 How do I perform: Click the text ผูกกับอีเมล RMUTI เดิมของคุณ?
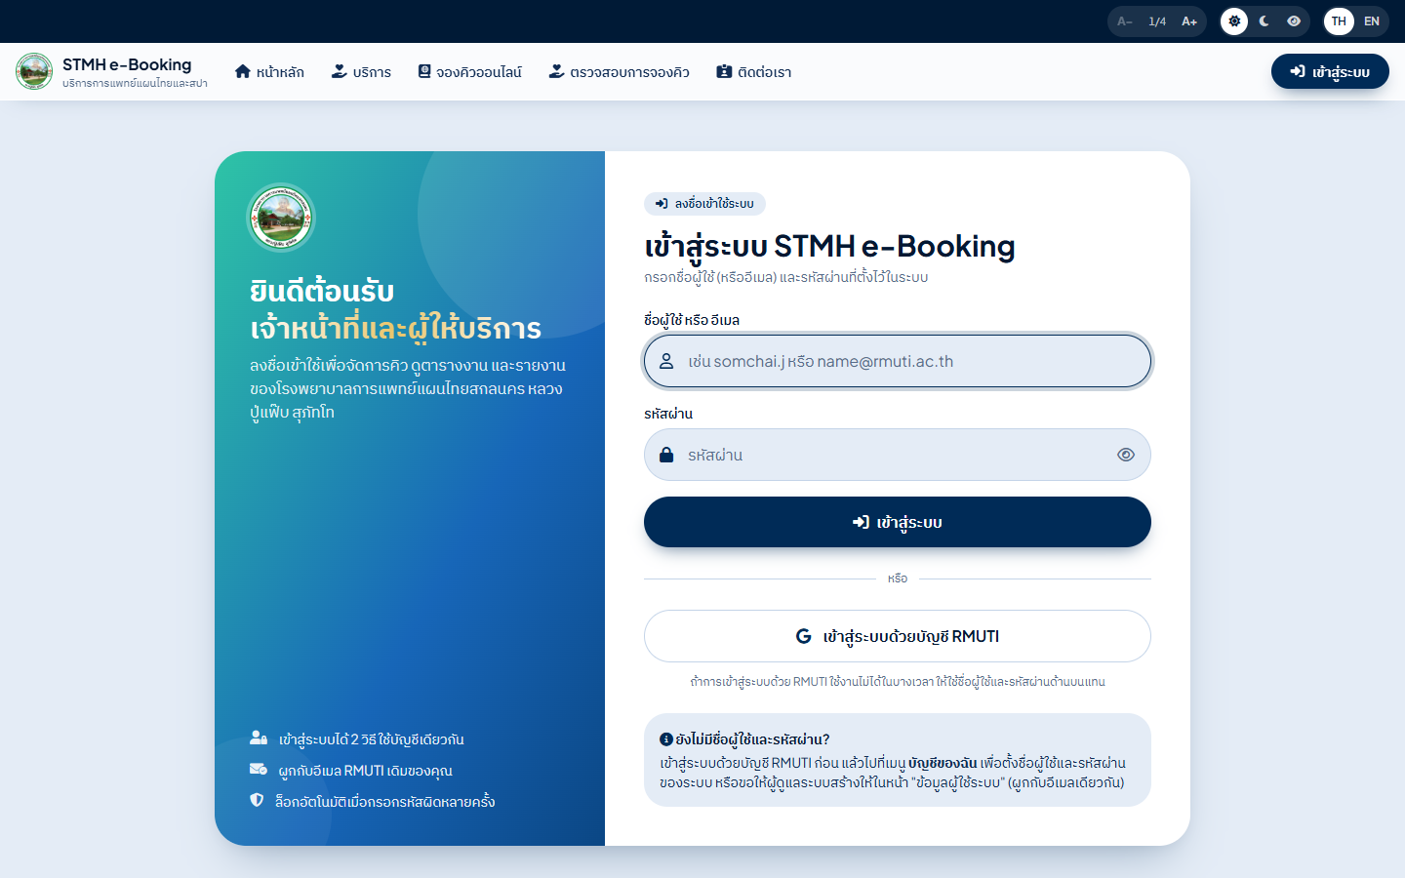[x=365, y=771]
